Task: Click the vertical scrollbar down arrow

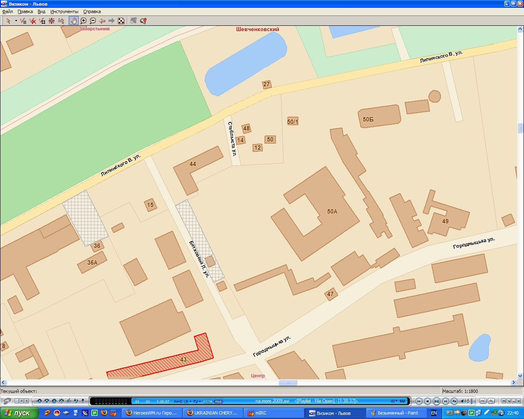Action: (521, 376)
